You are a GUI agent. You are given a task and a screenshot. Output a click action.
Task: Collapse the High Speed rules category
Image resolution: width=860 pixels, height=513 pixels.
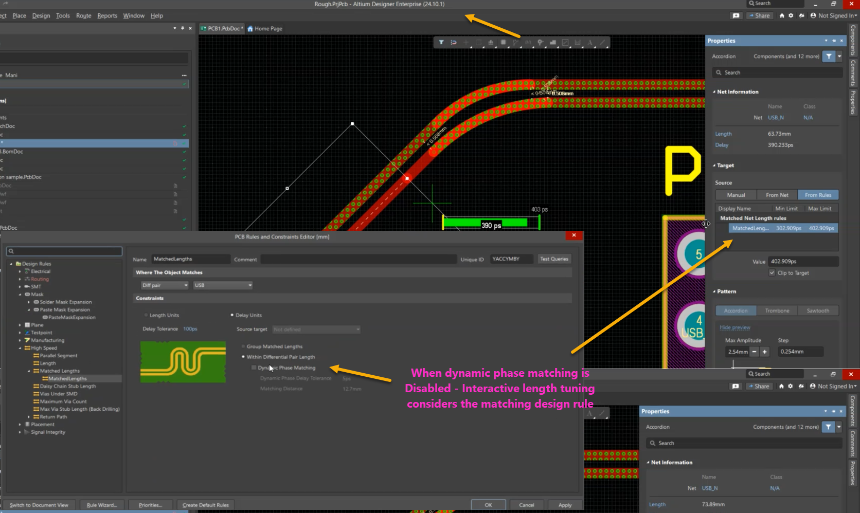[x=20, y=348]
